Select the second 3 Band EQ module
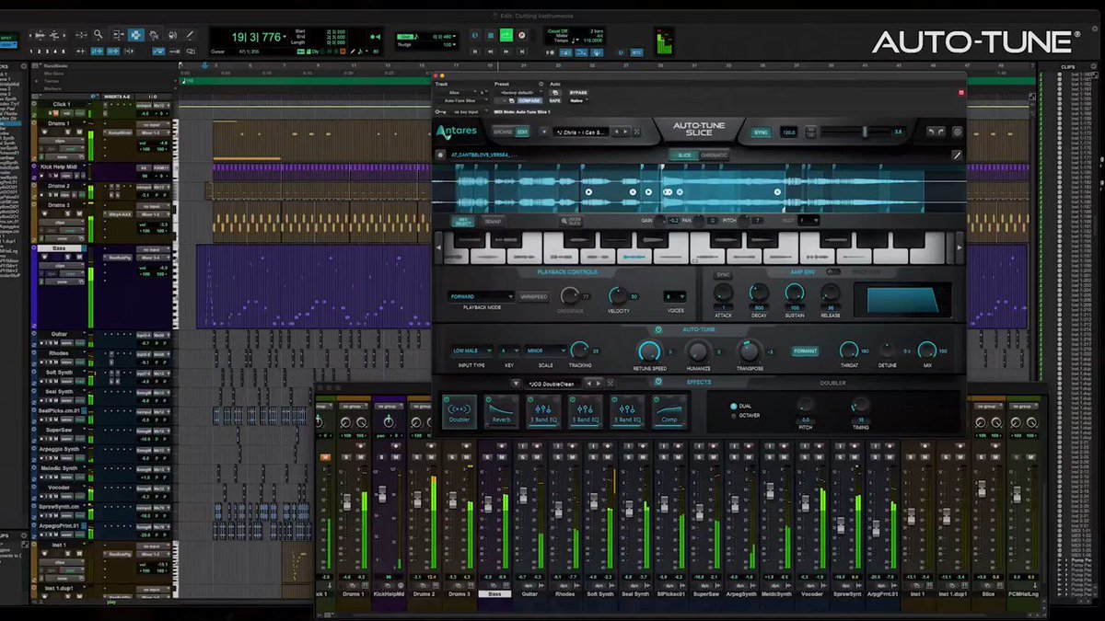 586,411
